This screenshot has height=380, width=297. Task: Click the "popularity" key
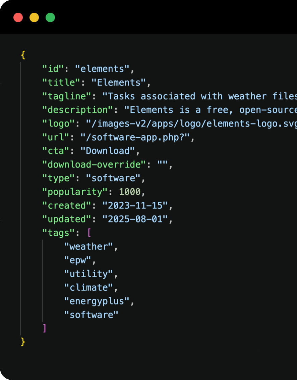[x=75, y=192]
